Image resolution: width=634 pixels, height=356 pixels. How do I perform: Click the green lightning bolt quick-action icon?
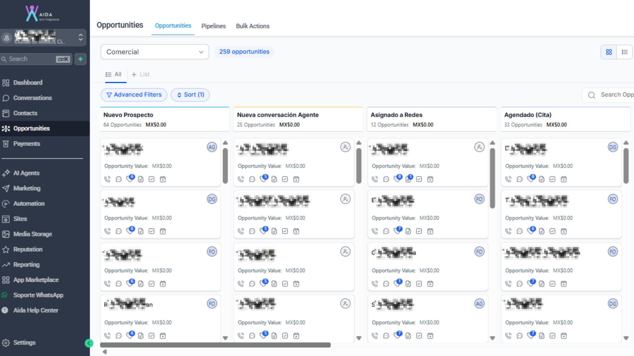point(80,59)
